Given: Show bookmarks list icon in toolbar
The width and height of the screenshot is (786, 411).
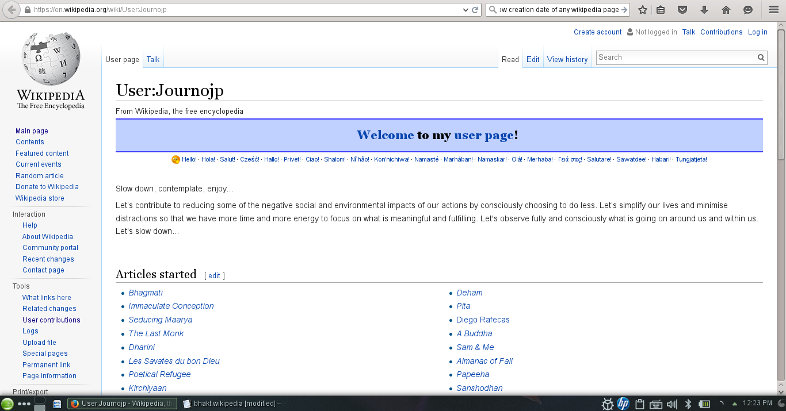Looking at the screenshot, I should coord(661,10).
